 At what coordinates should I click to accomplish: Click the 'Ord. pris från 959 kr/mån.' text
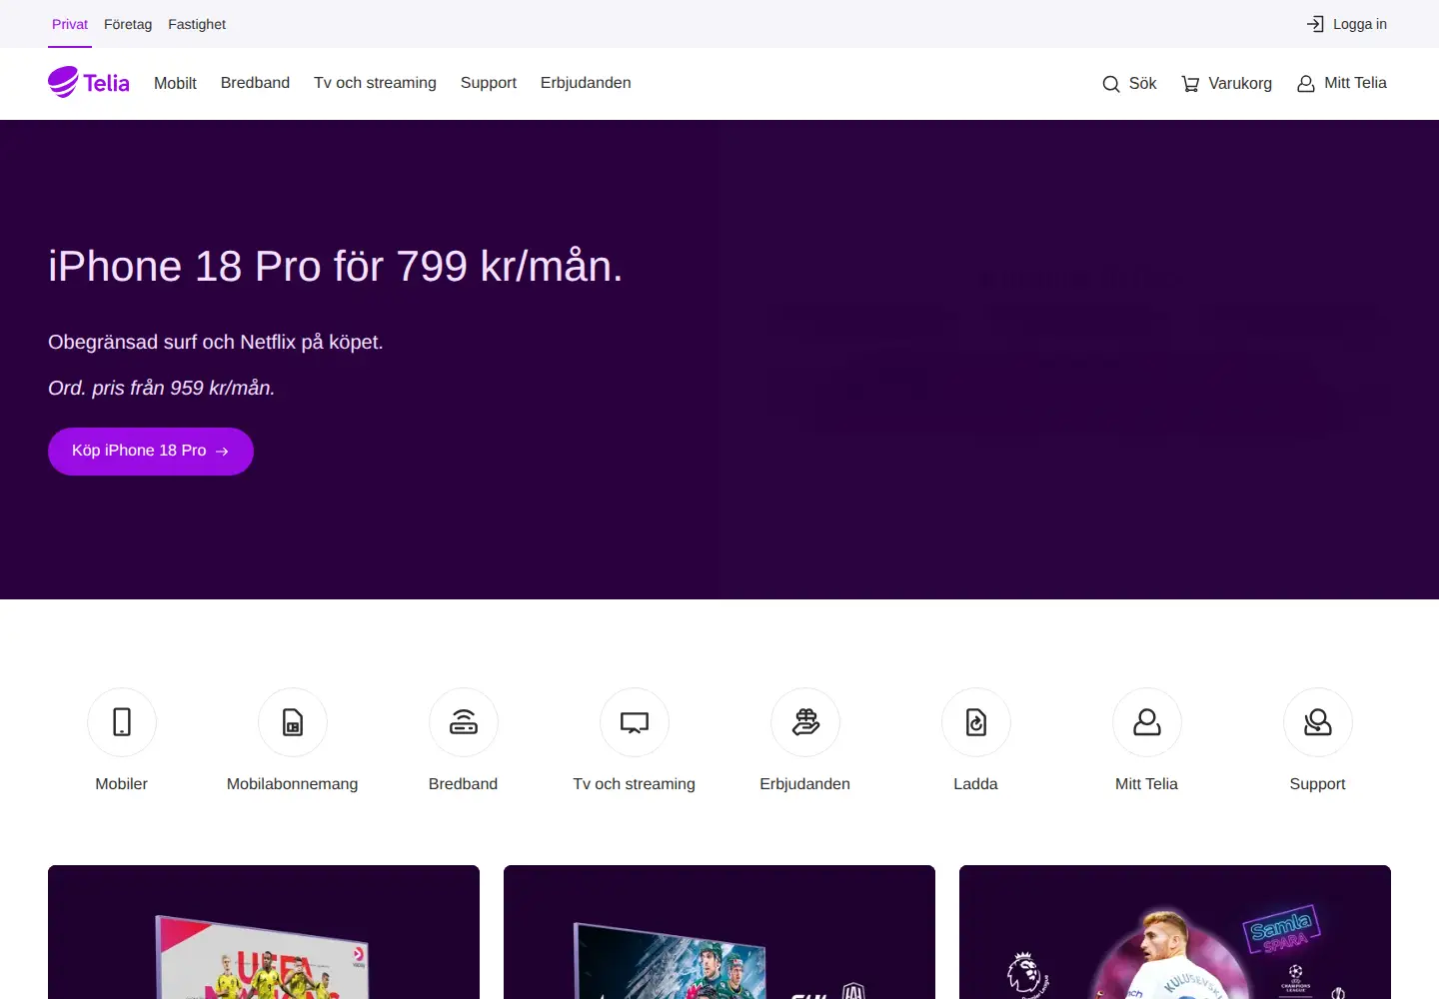(162, 388)
